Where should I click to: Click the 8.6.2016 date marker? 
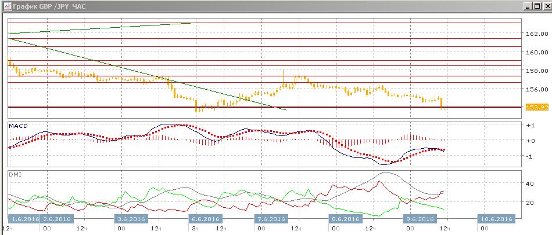(x=345, y=219)
